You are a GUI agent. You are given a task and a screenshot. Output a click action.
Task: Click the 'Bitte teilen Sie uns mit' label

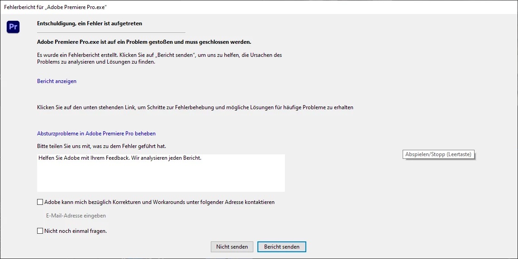[101, 146]
